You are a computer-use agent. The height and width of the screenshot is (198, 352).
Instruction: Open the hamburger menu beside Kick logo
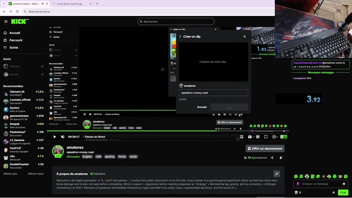coord(6,21)
